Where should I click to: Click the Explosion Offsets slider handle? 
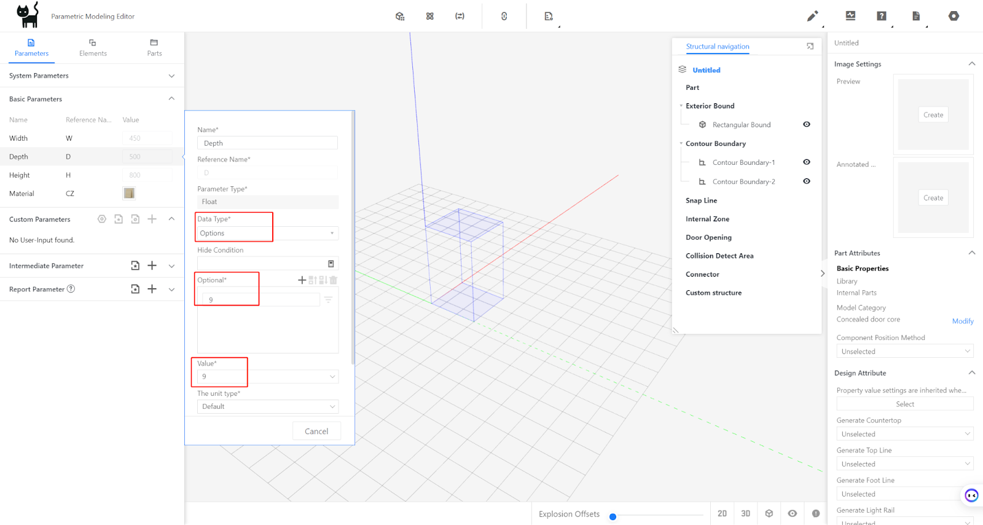(x=613, y=516)
